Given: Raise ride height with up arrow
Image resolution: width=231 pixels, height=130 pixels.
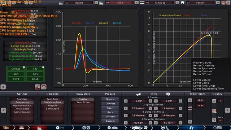Looking at the screenshot, I should tap(190, 100).
